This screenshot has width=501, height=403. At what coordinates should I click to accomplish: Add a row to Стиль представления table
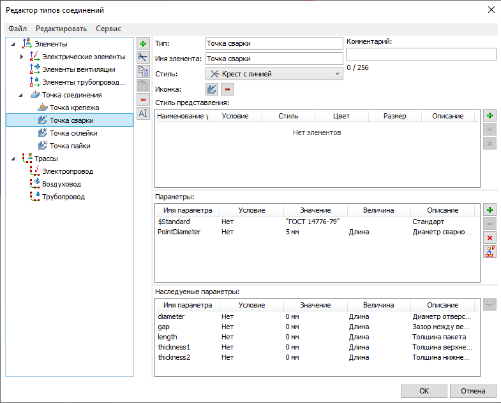[x=490, y=116]
